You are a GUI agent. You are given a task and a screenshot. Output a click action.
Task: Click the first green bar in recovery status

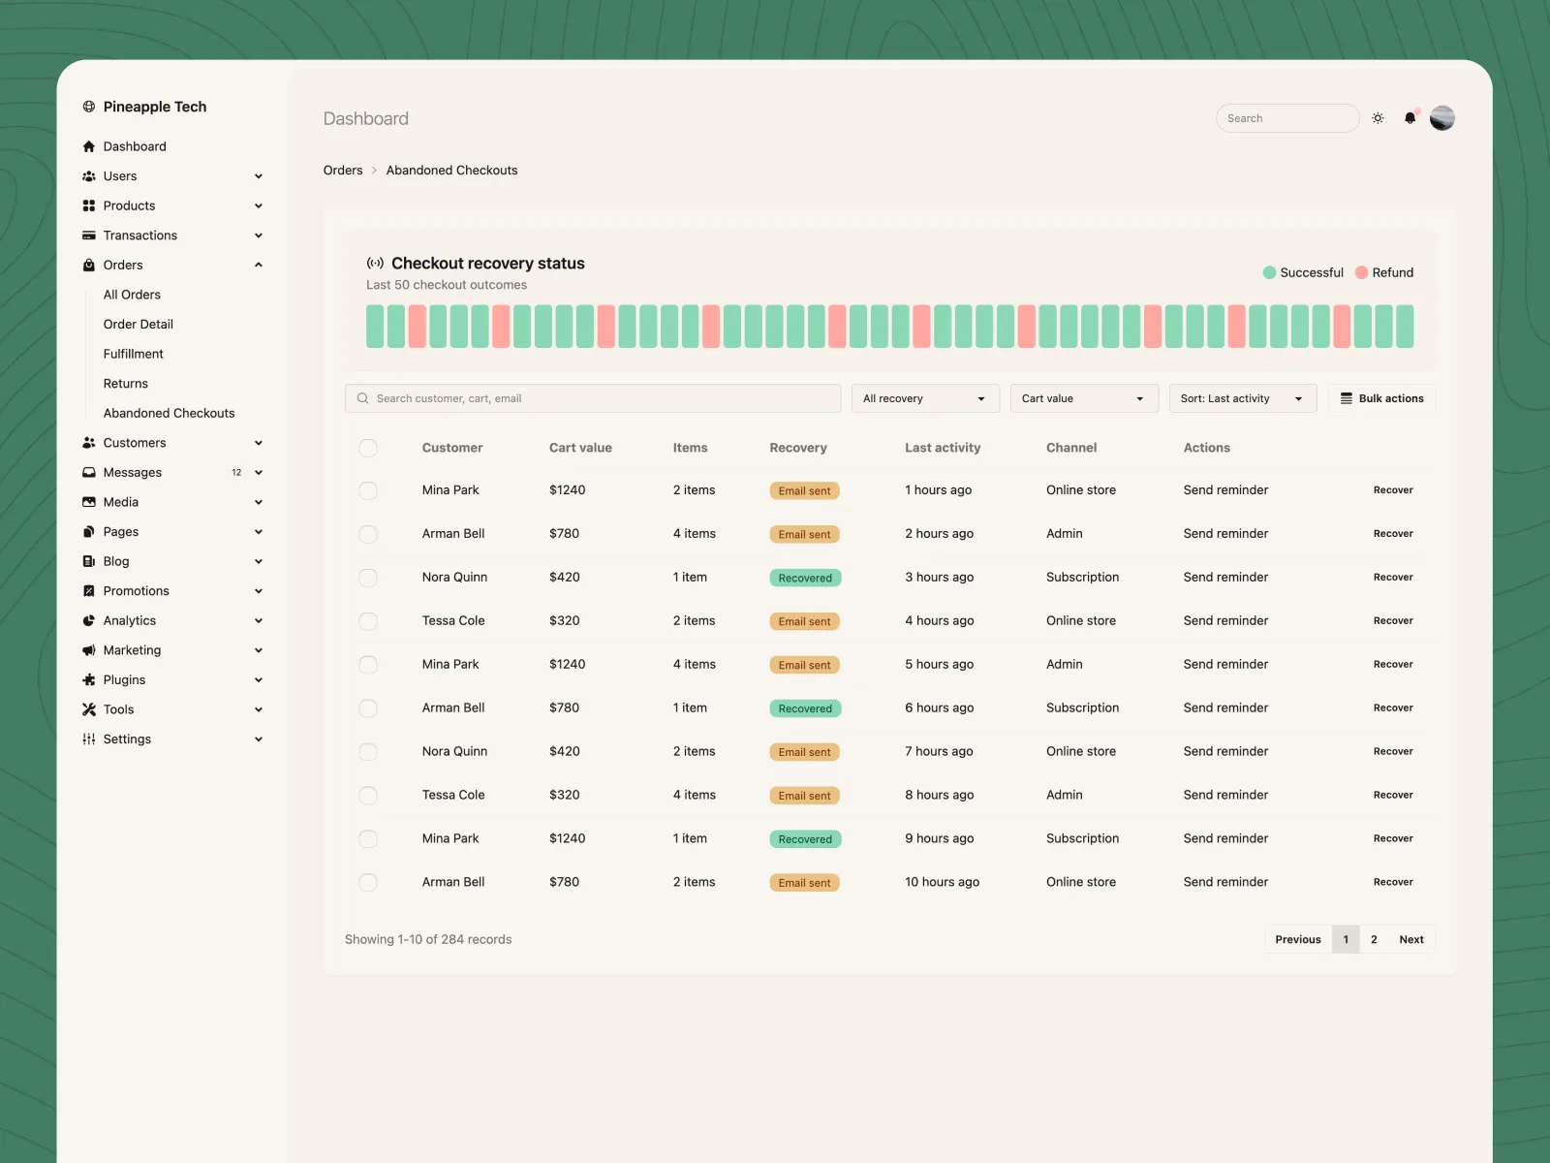coord(375,327)
